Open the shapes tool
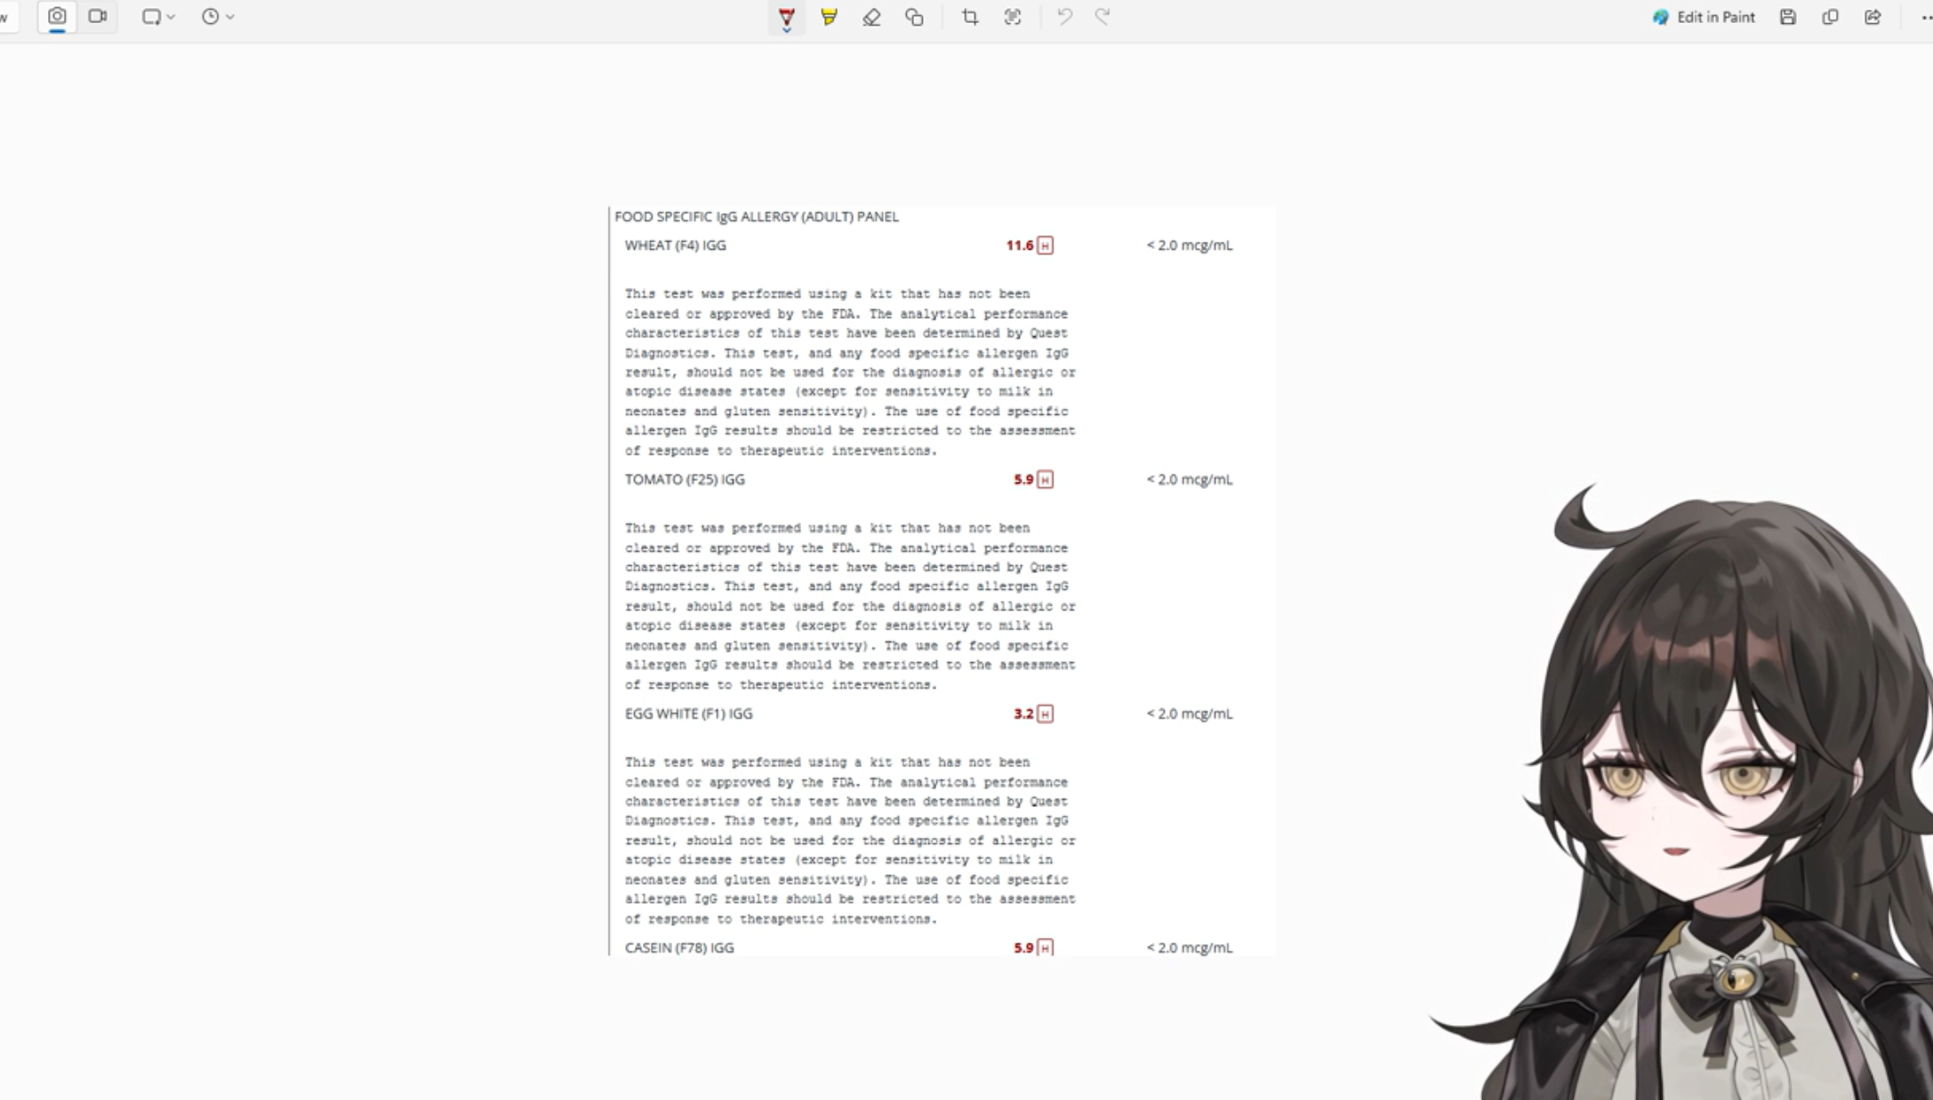Viewport: 1933px width, 1100px height. (x=914, y=17)
